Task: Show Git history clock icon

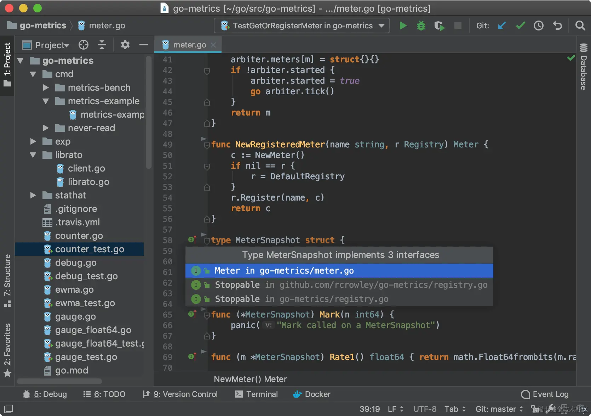Action: [539, 26]
